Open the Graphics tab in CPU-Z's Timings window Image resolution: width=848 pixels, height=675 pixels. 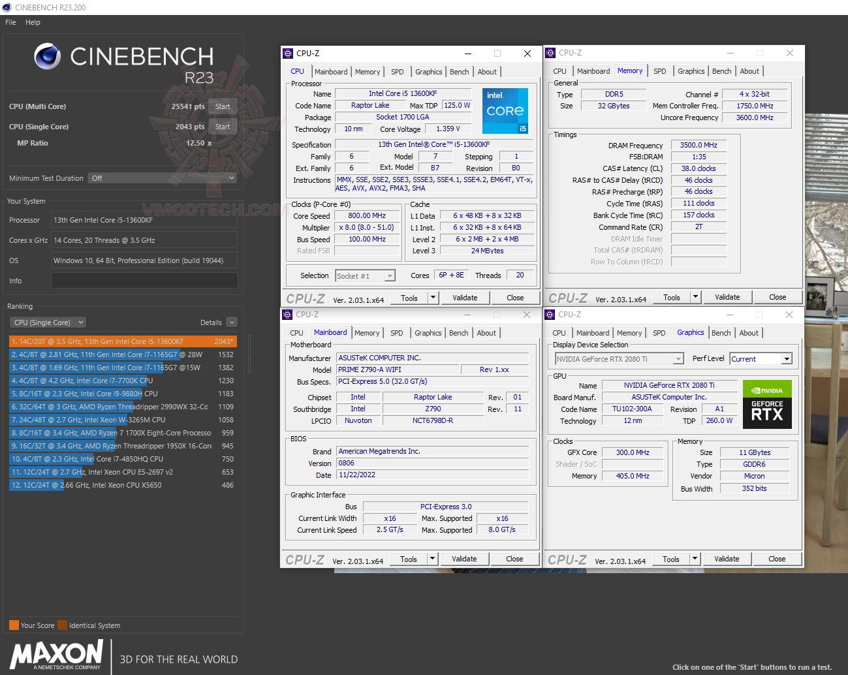coord(691,71)
